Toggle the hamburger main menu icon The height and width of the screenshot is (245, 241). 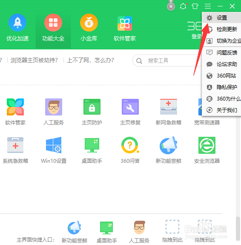208,6
